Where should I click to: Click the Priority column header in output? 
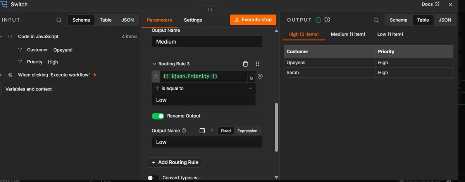tap(414, 51)
